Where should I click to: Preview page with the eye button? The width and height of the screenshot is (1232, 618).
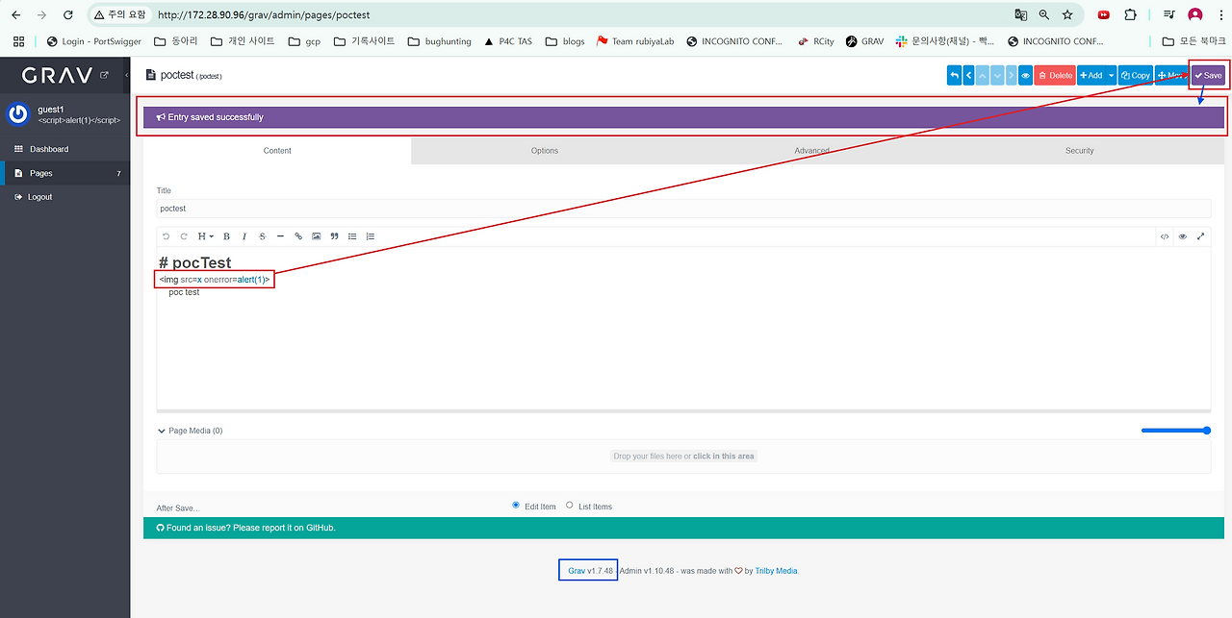pos(1026,75)
